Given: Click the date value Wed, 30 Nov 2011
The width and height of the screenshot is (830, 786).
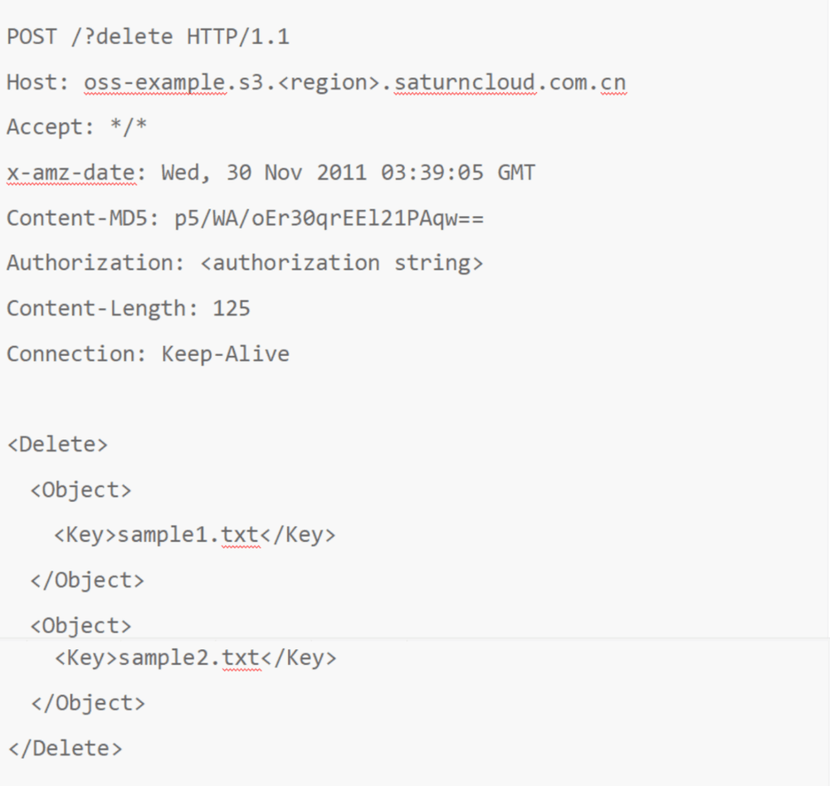Looking at the screenshot, I should tap(264, 173).
